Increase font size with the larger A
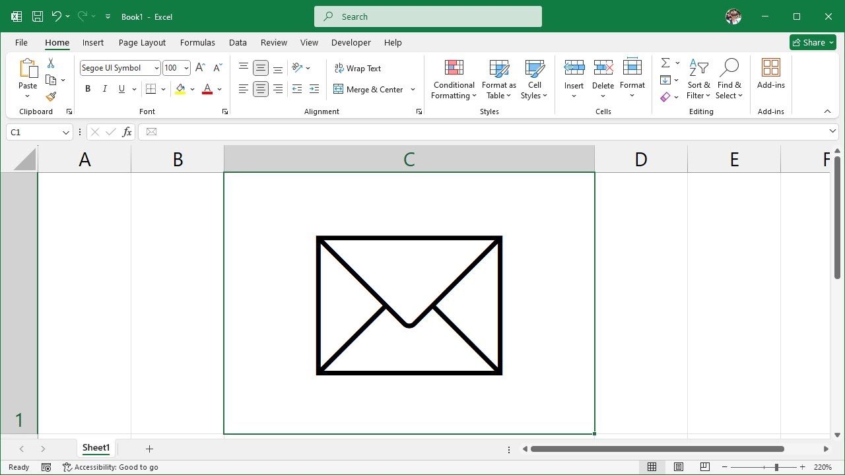 pos(201,68)
